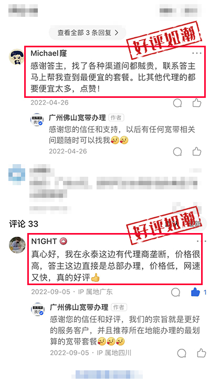
Task: Tap the Michael隆 username
Action: [x=49, y=53]
